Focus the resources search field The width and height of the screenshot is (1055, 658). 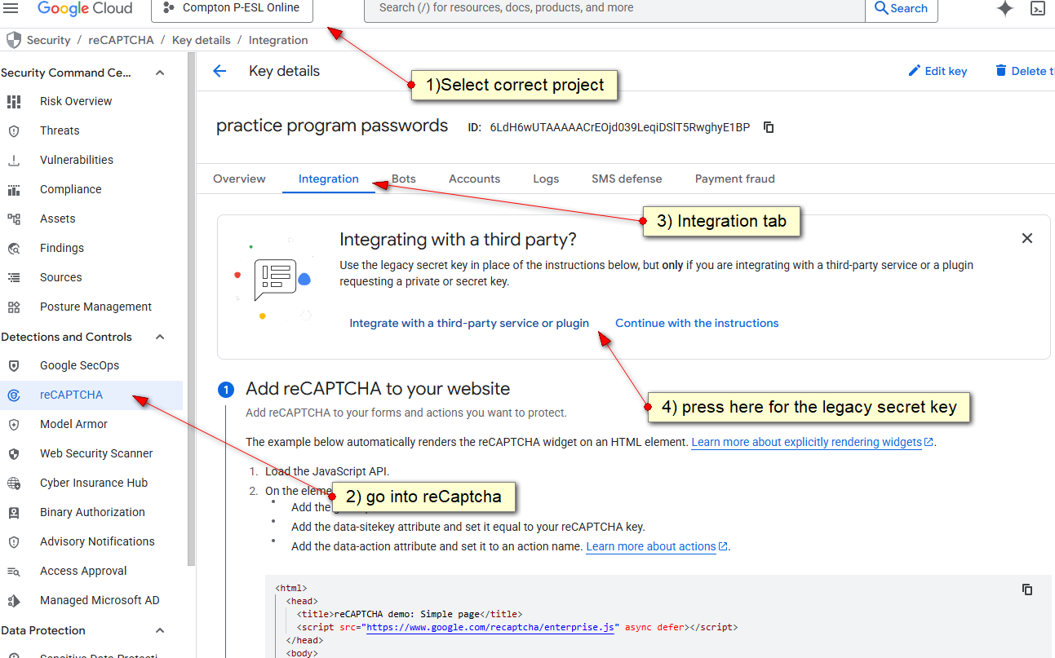614,8
